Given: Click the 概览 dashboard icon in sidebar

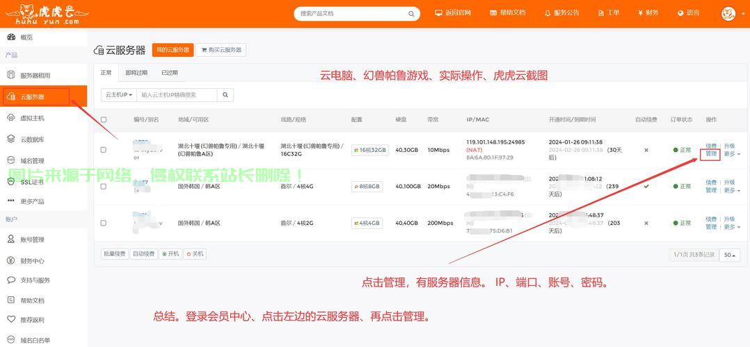Looking at the screenshot, I should click(11, 37).
